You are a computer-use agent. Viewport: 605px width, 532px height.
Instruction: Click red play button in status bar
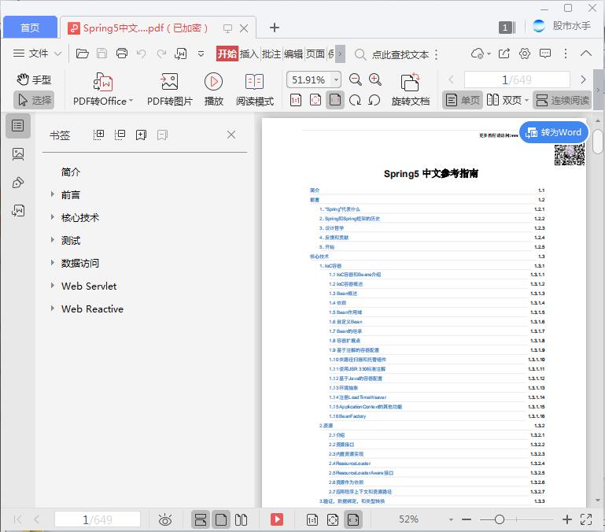pyautogui.click(x=277, y=519)
